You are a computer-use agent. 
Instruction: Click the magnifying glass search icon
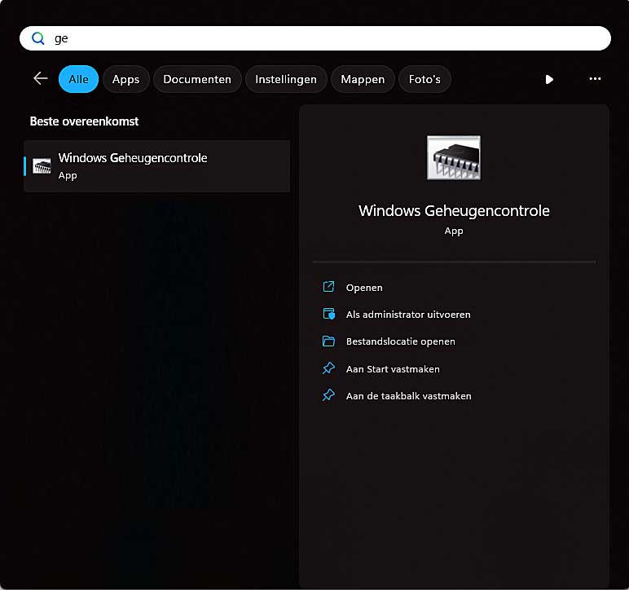click(x=37, y=38)
